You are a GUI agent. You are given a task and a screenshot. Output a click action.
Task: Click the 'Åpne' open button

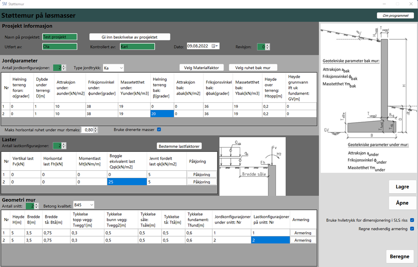[402, 203]
